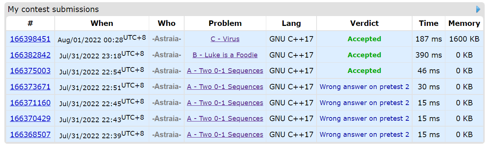This screenshot has height=147, width=488.
Task: Open submission 166373671
Action: pyautogui.click(x=30, y=87)
